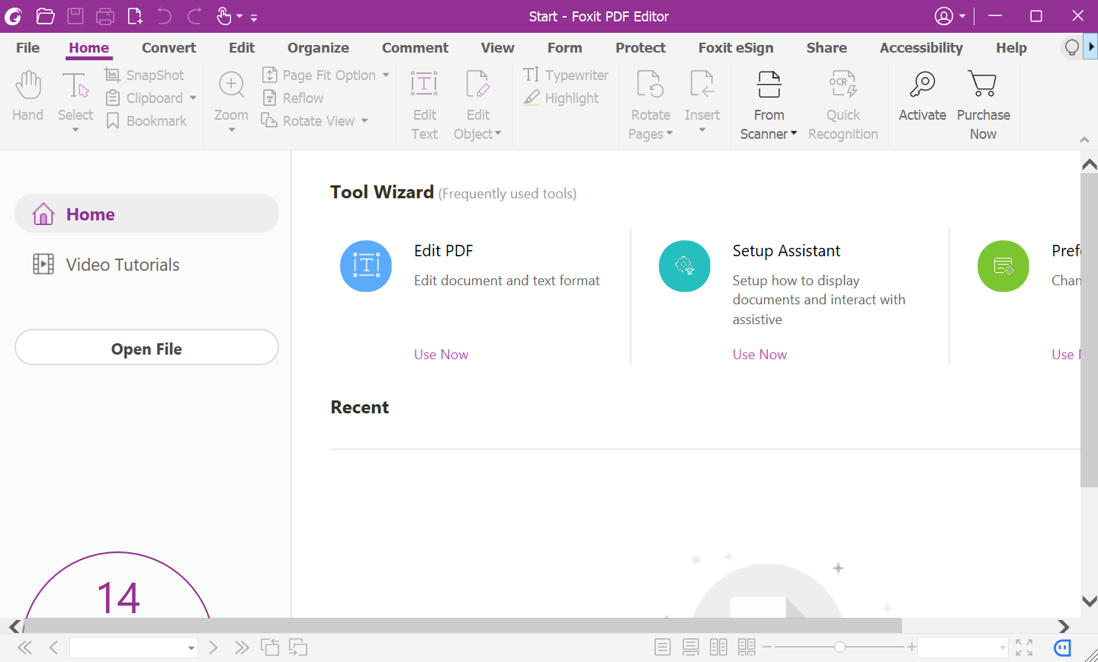
Task: Open the Convert ribbon tab
Action: 169,47
